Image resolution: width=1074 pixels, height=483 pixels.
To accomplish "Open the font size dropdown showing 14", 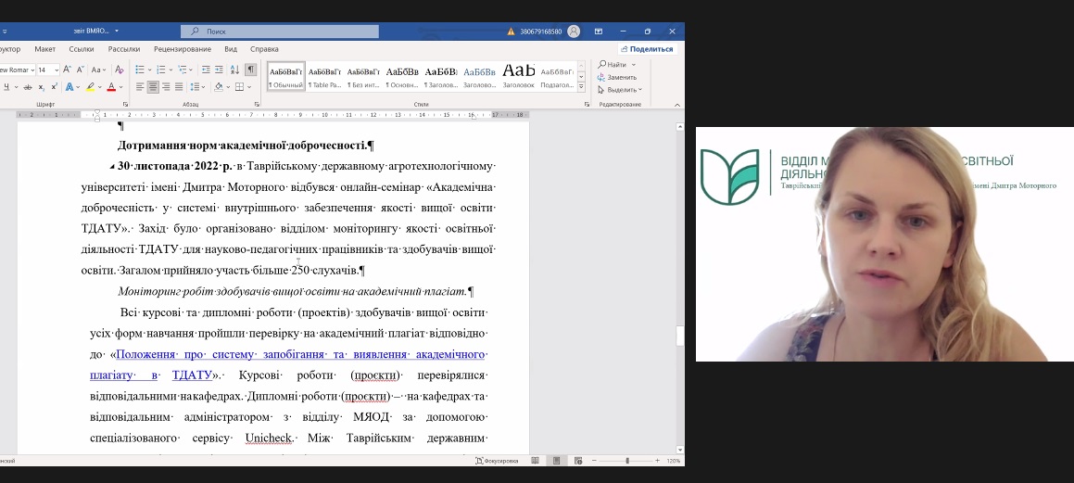I will [x=55, y=70].
